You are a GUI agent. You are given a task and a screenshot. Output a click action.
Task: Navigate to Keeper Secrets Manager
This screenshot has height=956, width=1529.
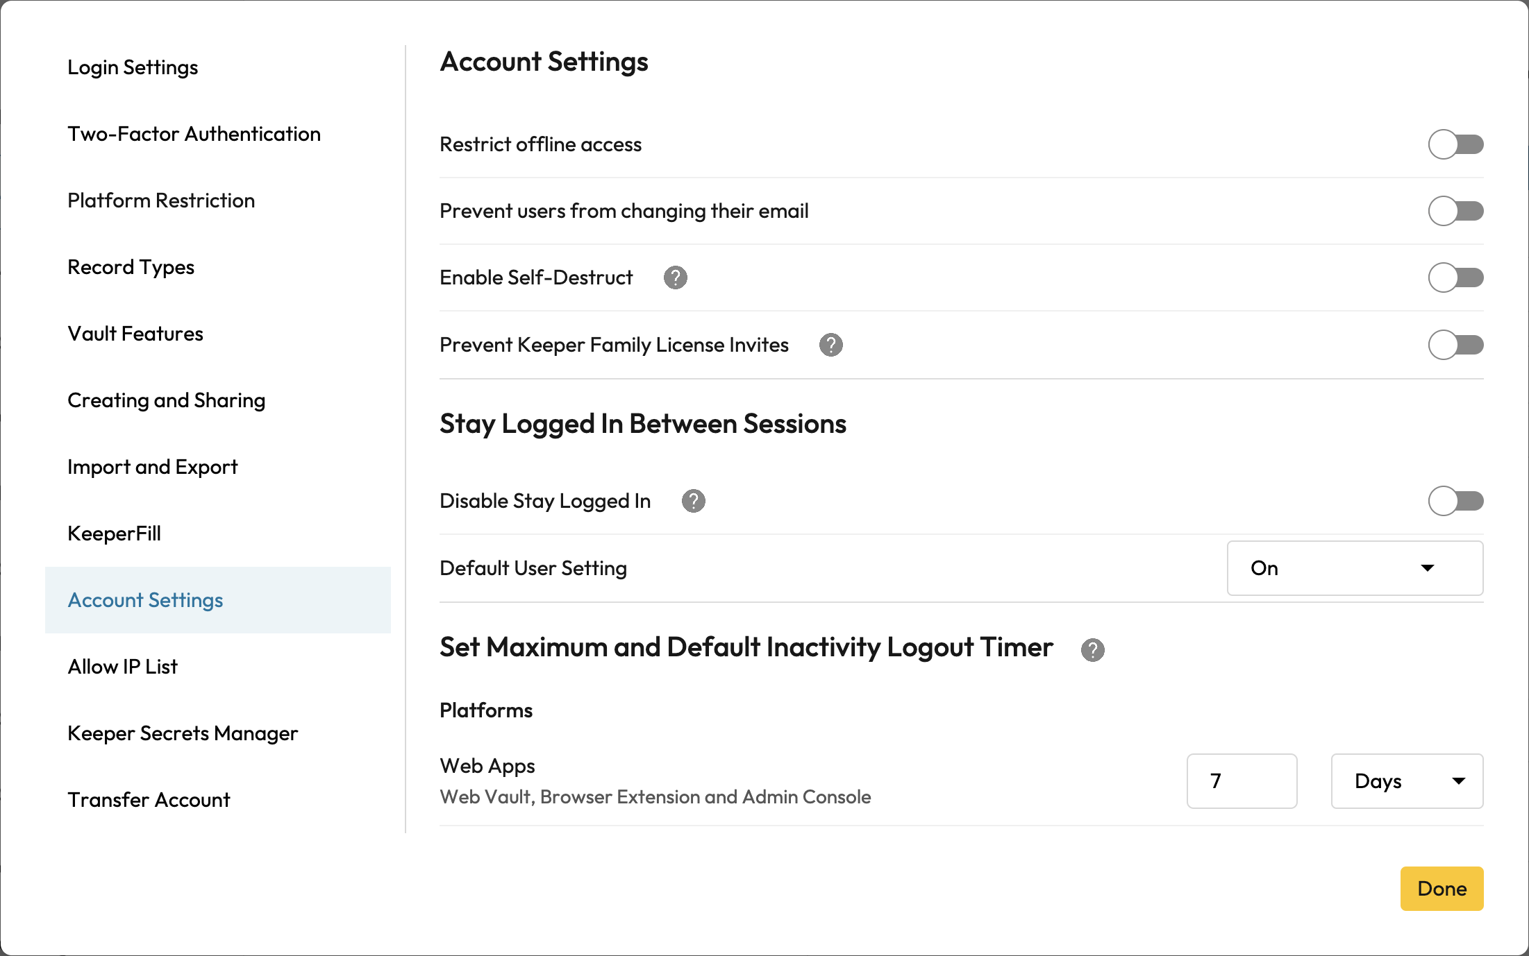(x=183, y=733)
